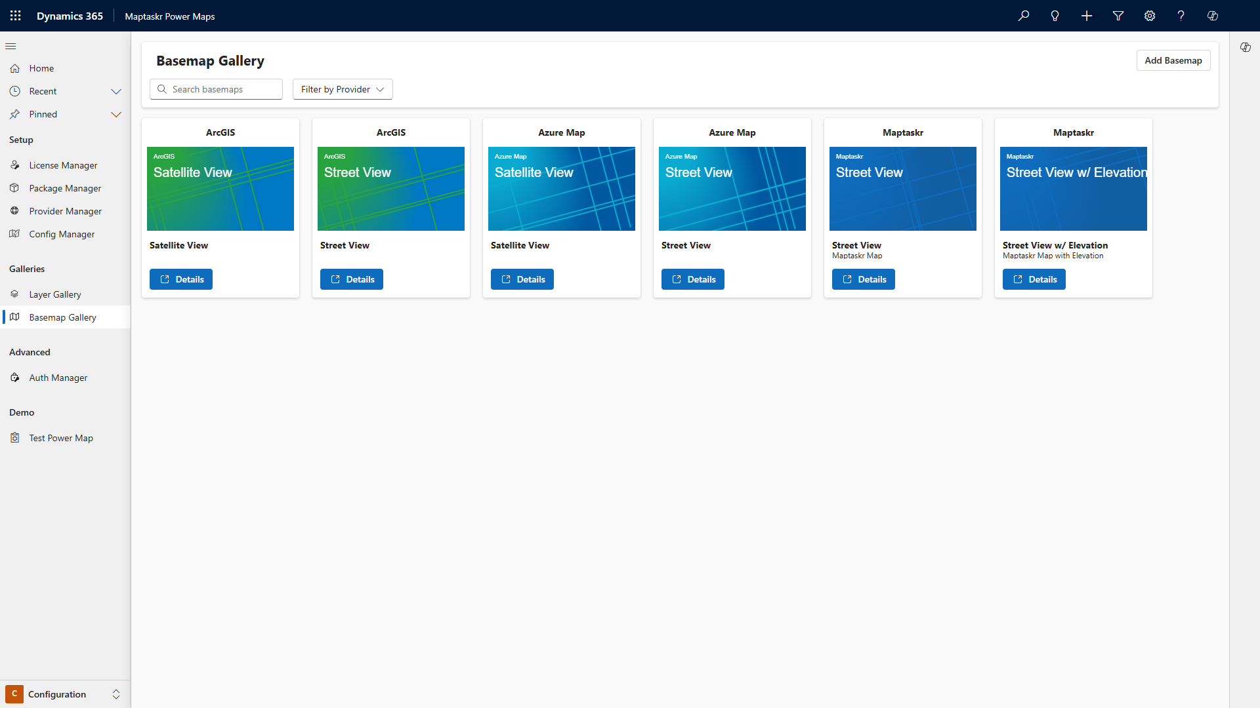Image resolution: width=1260 pixels, height=708 pixels.
Task: Open the Config Manager
Action: pos(62,233)
